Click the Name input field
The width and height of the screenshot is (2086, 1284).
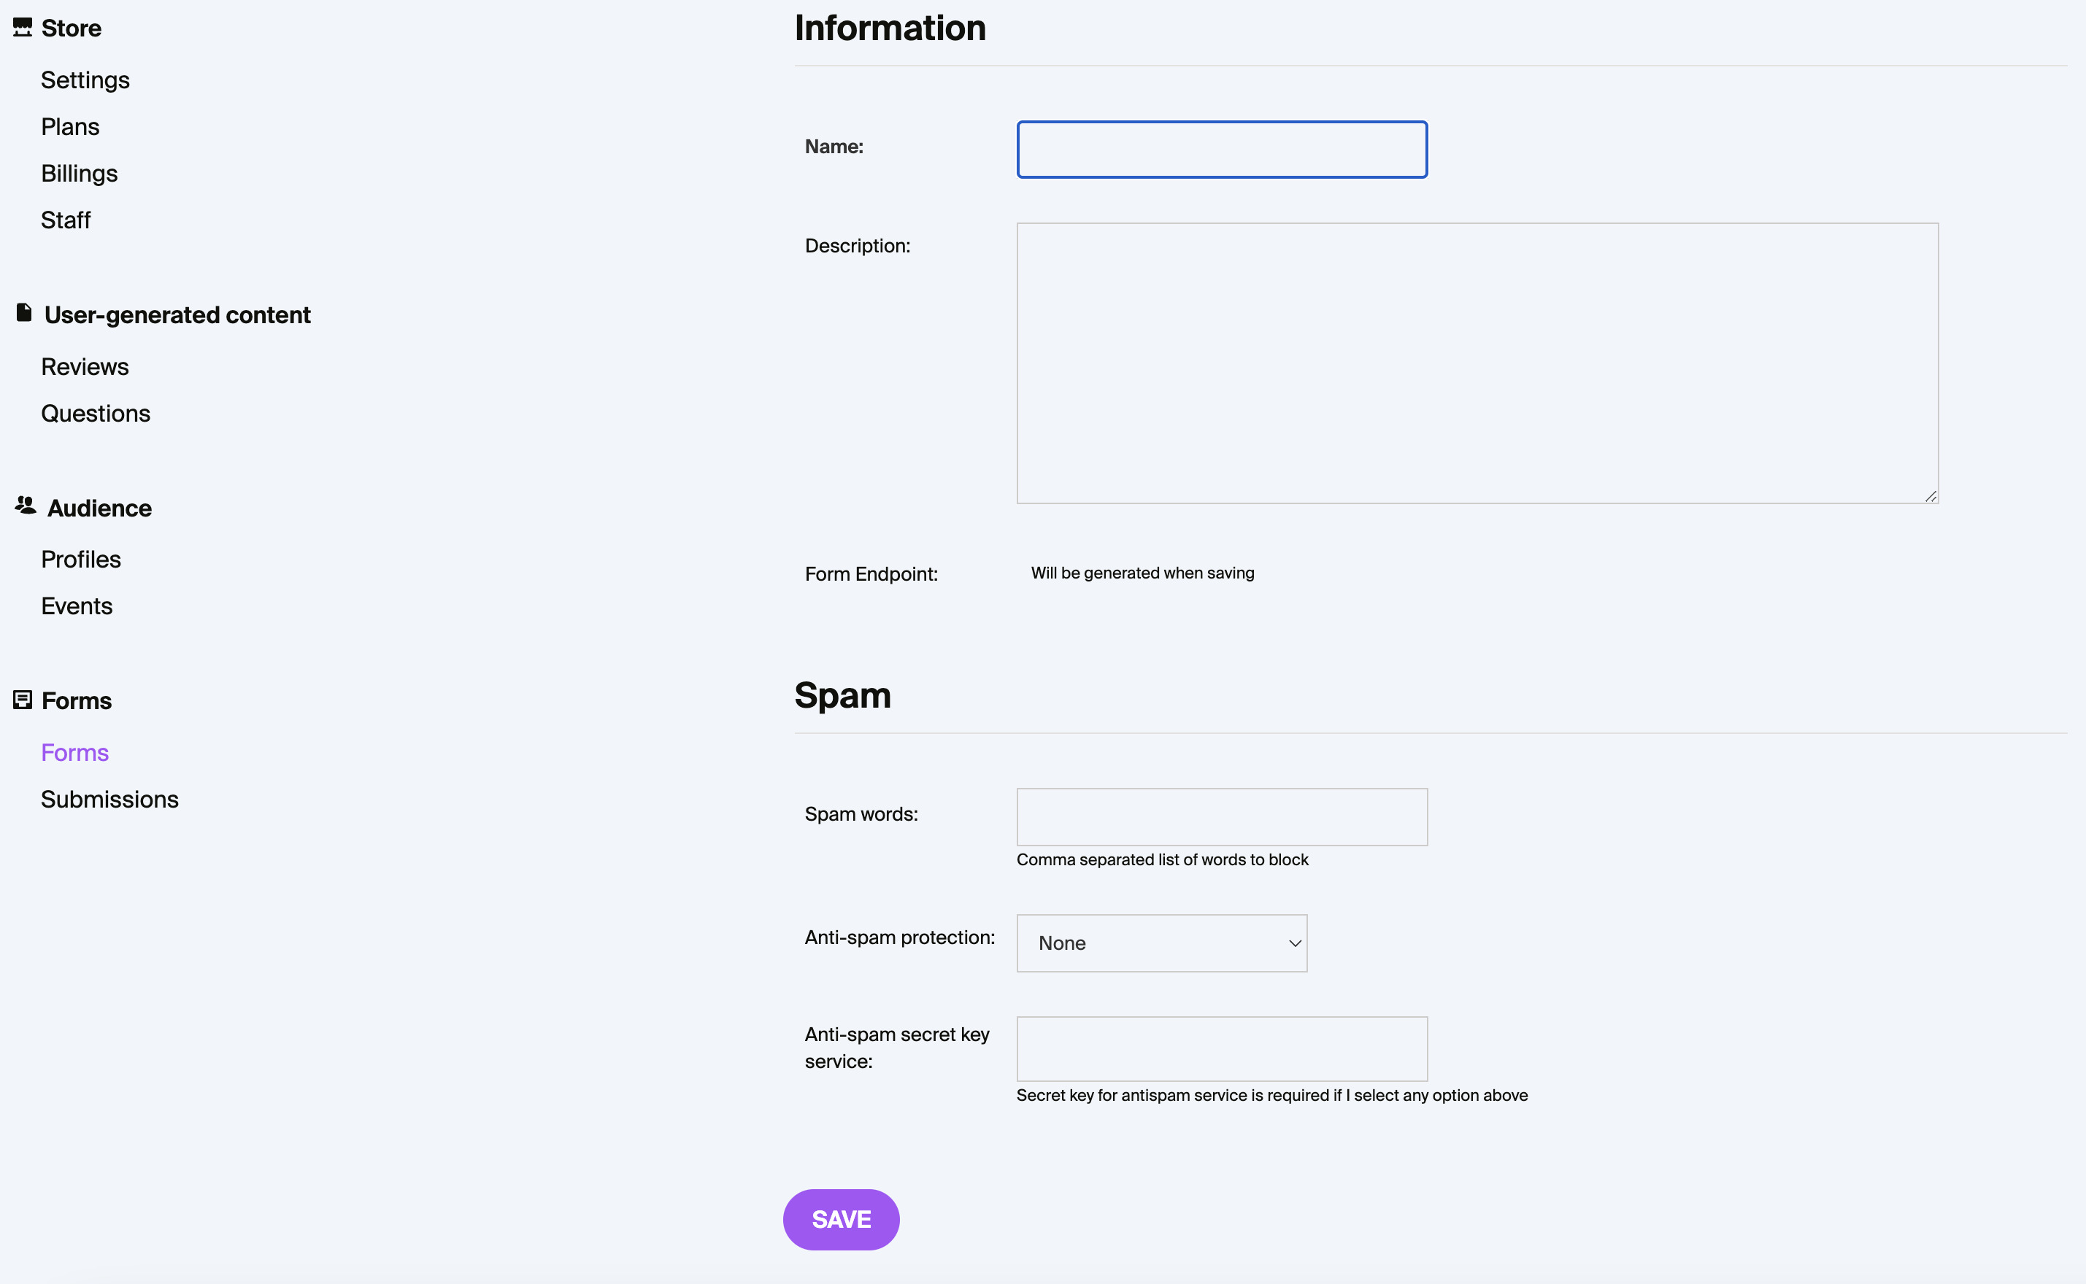point(1222,149)
